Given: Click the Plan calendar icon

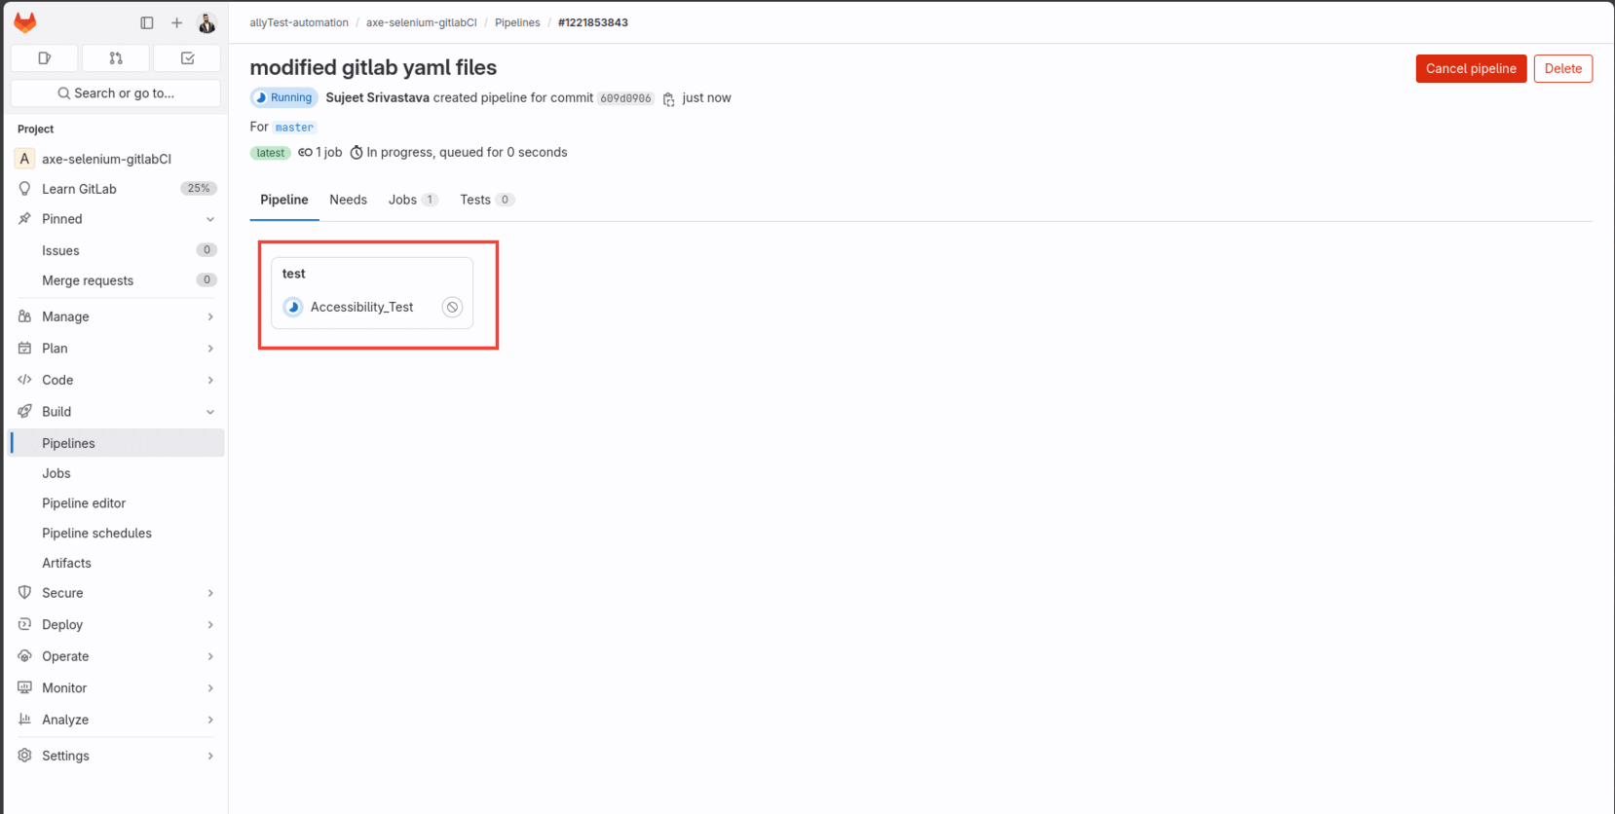Looking at the screenshot, I should pyautogui.click(x=24, y=349).
